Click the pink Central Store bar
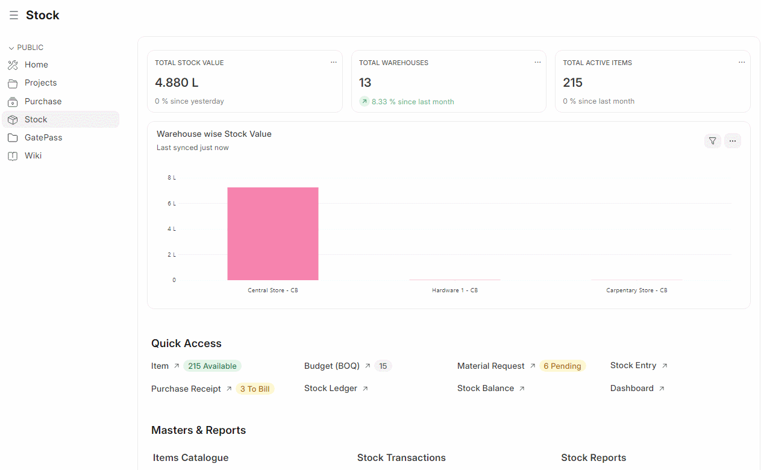 (x=272, y=234)
